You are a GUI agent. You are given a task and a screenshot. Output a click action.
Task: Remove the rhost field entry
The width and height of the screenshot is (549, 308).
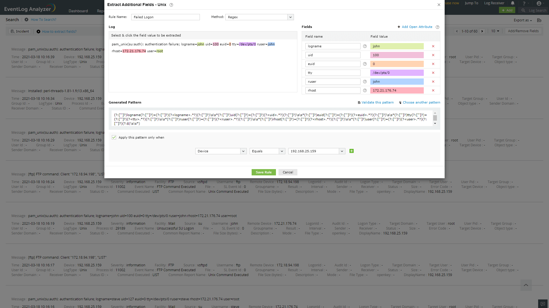(433, 90)
